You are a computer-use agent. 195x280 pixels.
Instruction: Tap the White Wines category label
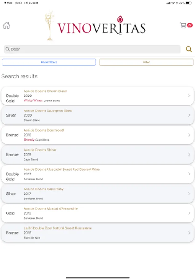33,100
